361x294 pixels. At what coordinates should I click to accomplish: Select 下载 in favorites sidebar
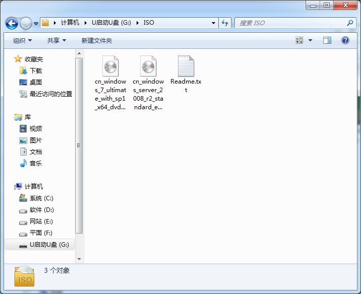point(35,71)
